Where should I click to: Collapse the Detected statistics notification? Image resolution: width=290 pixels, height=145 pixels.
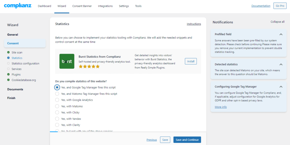tap(281, 64)
